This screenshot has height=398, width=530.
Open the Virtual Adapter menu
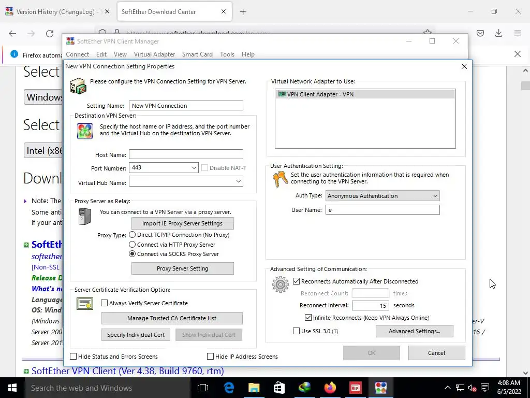(154, 54)
